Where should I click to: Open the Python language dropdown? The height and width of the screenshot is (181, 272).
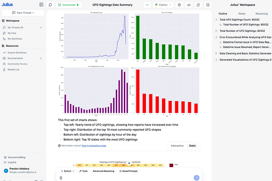coord(163,5)
